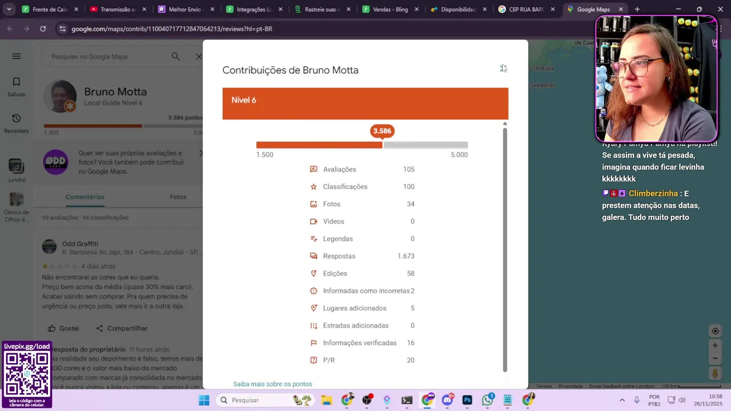The height and width of the screenshot is (411, 731).
Task: Reload the page
Action: (x=43, y=29)
